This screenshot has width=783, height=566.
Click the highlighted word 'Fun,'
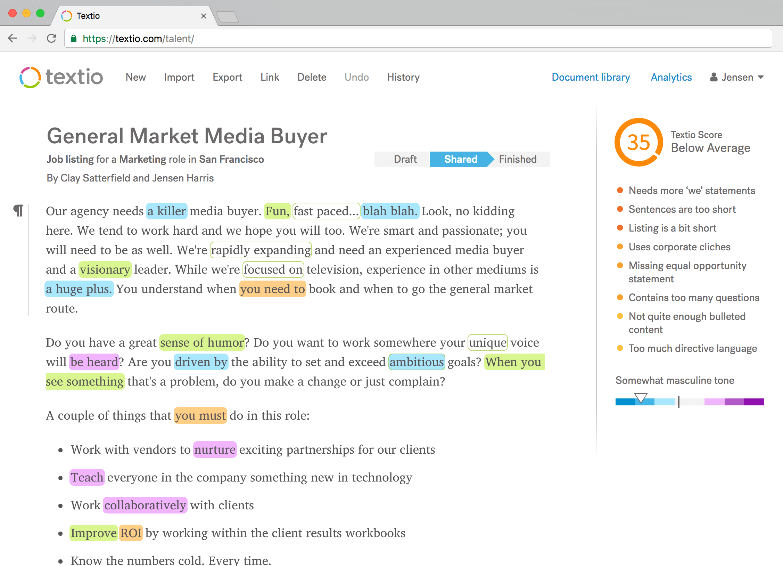[x=277, y=211]
